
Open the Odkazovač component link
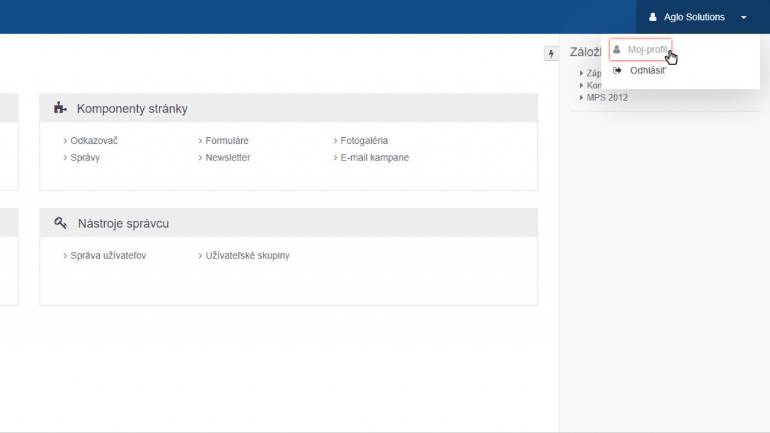click(x=94, y=141)
